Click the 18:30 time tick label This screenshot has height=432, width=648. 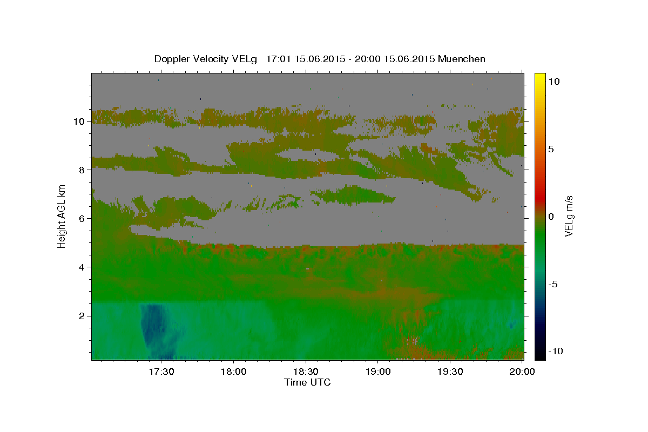(306, 372)
